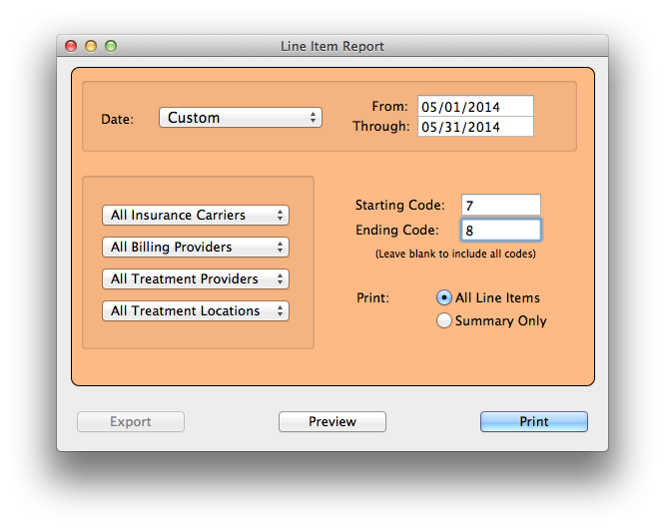
Task: Select the All Line Items radio button
Action: [444, 297]
